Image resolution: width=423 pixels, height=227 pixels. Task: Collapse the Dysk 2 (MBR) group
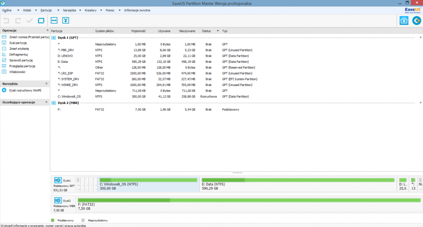point(420,103)
